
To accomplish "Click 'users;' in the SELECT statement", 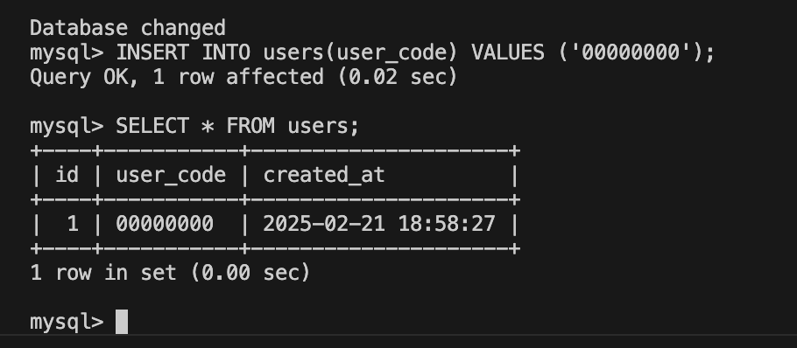I will tap(324, 126).
